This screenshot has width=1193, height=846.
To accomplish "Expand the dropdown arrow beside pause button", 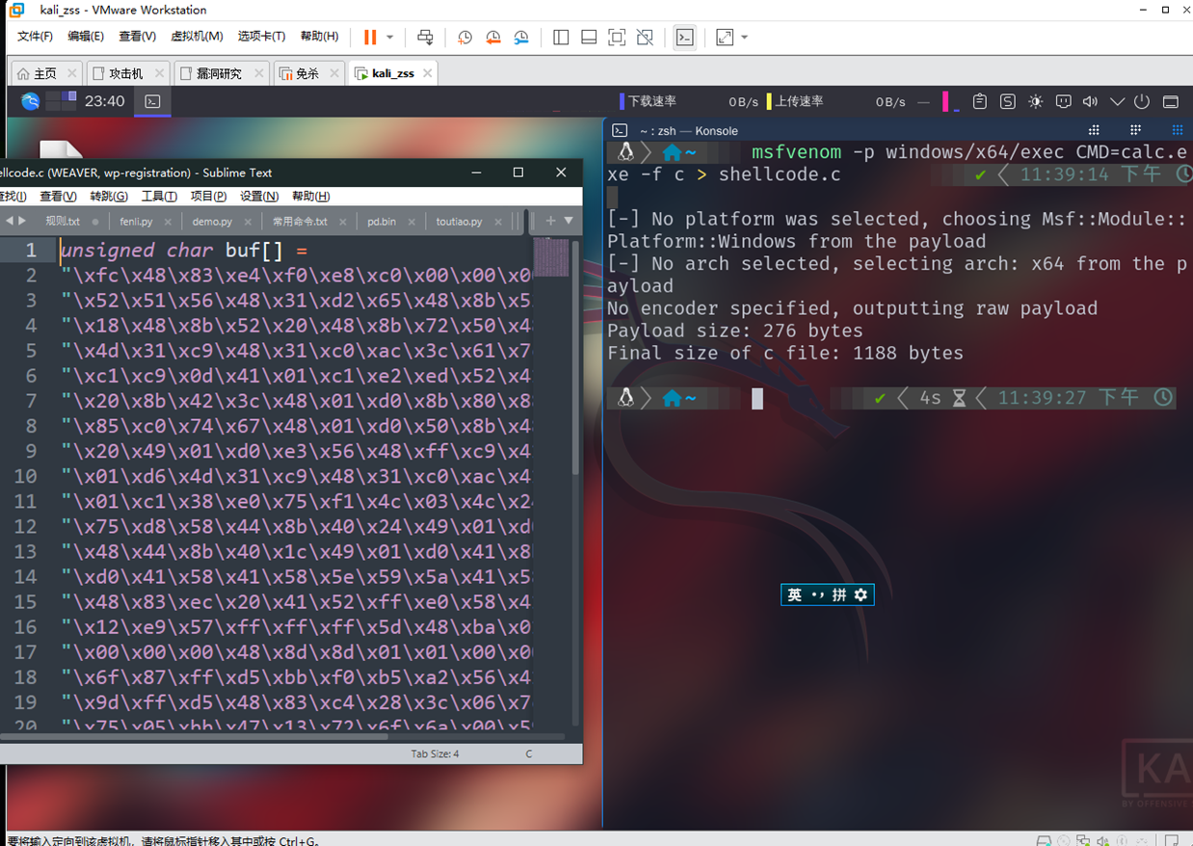I will (x=390, y=38).
